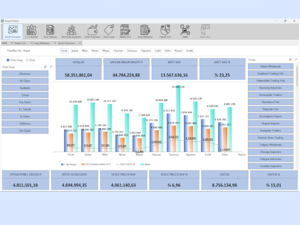Toggle the Ağustos month filter
Screen dimensions: 300x225
146,50
